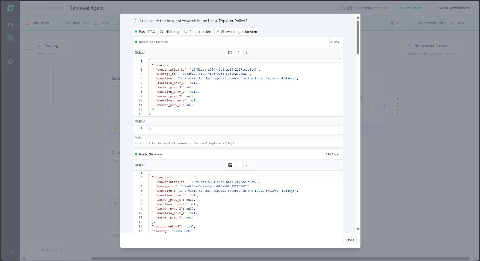The image size is (480, 261).
Task: Go to next step chevron
Action: [x=61, y=250]
